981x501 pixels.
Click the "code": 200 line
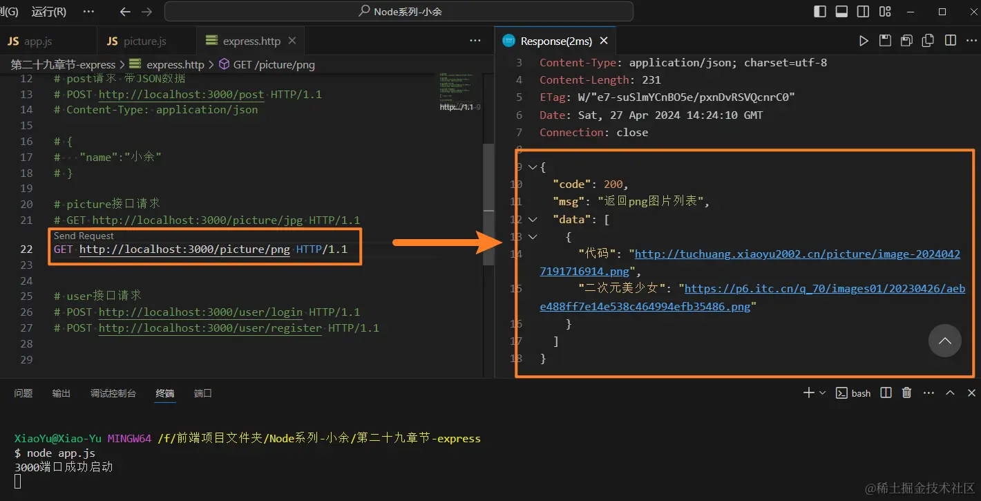(591, 185)
